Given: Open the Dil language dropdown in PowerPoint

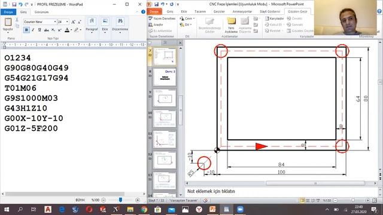Looking at the screenshot, I should point(186,24).
